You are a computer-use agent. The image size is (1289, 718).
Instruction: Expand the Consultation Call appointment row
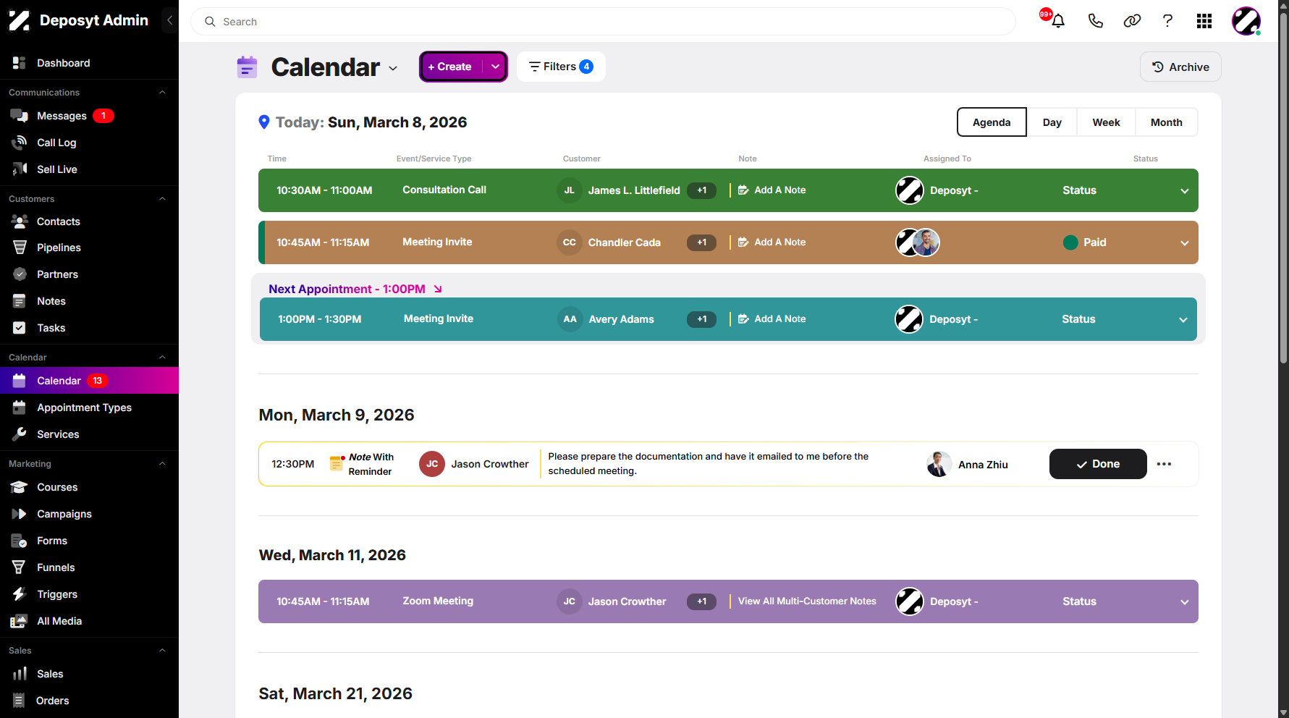(x=1185, y=191)
